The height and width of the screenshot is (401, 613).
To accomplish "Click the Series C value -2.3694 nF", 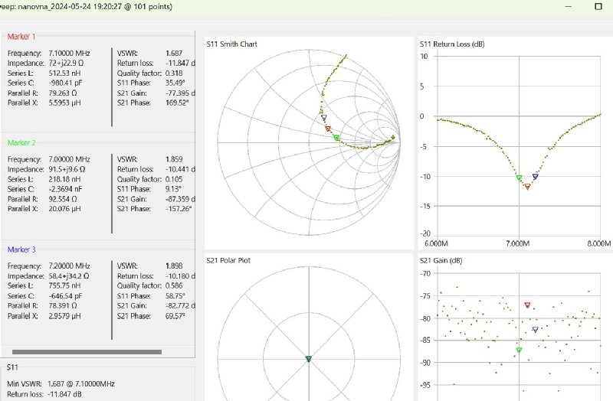I will 65,189.
